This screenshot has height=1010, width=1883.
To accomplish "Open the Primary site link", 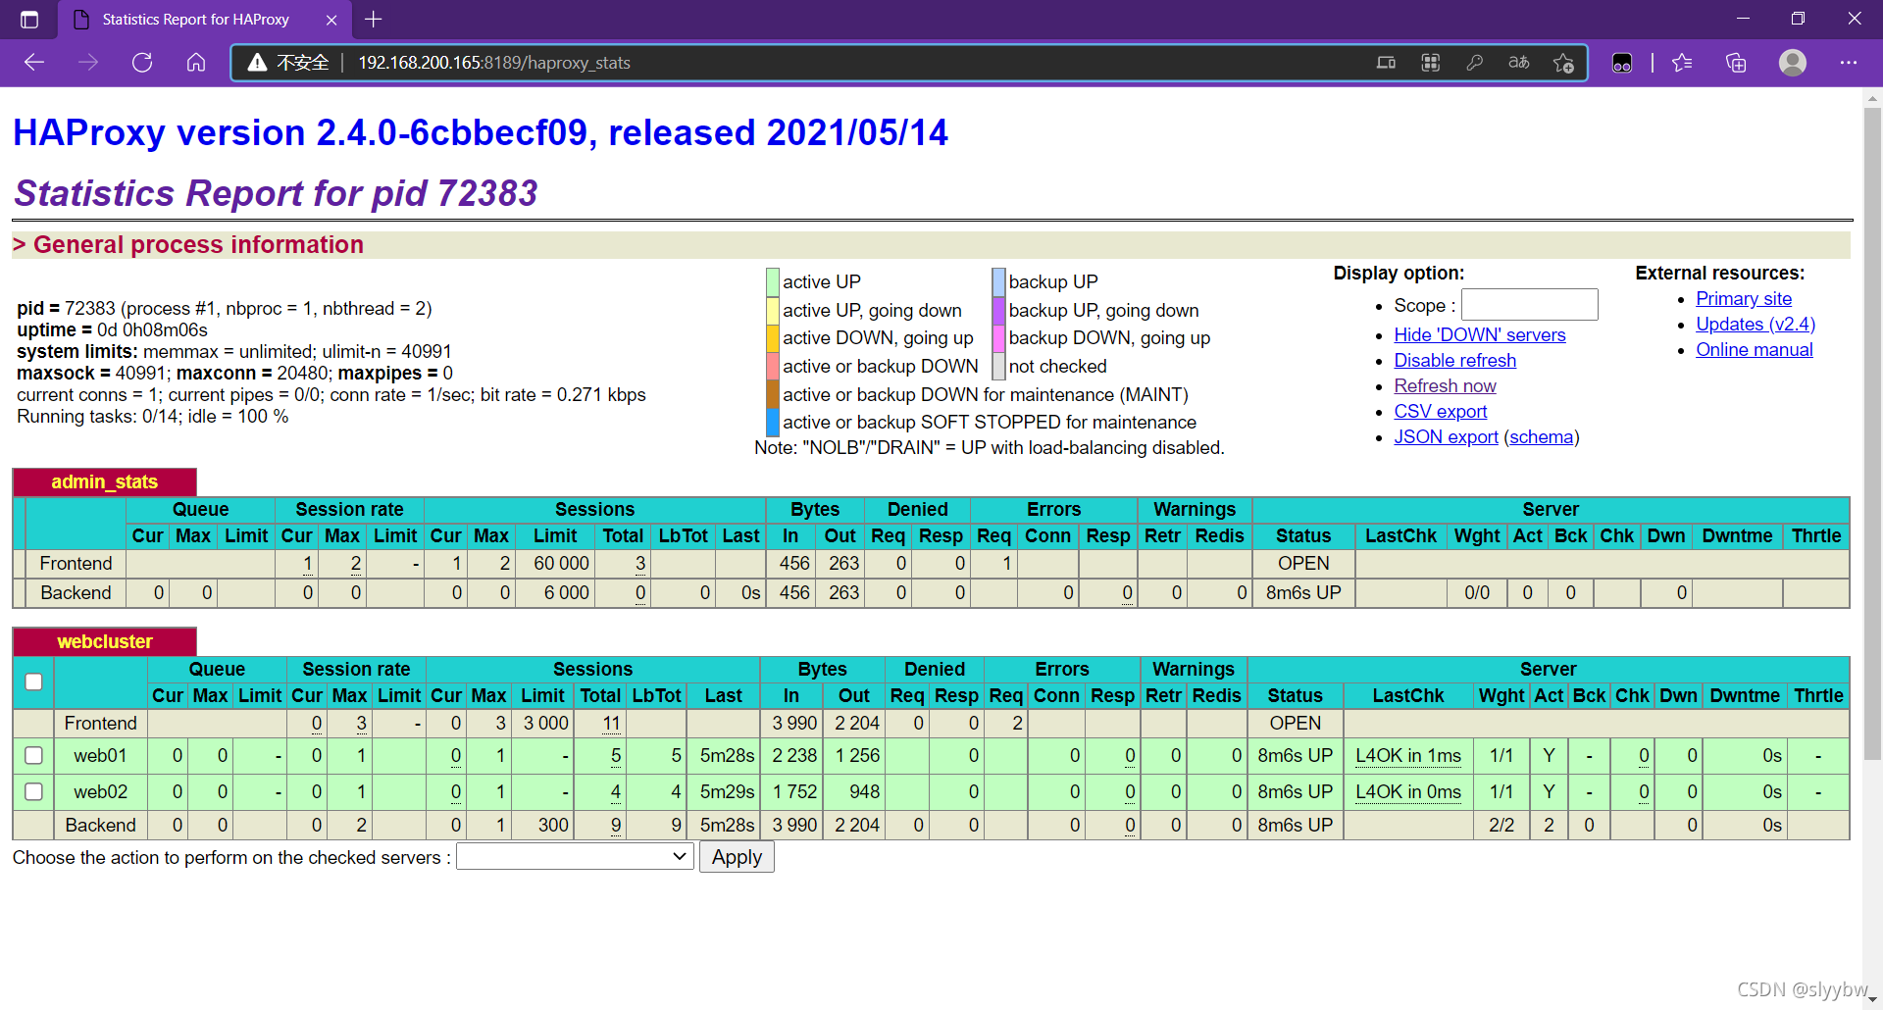I will click(x=1744, y=299).
